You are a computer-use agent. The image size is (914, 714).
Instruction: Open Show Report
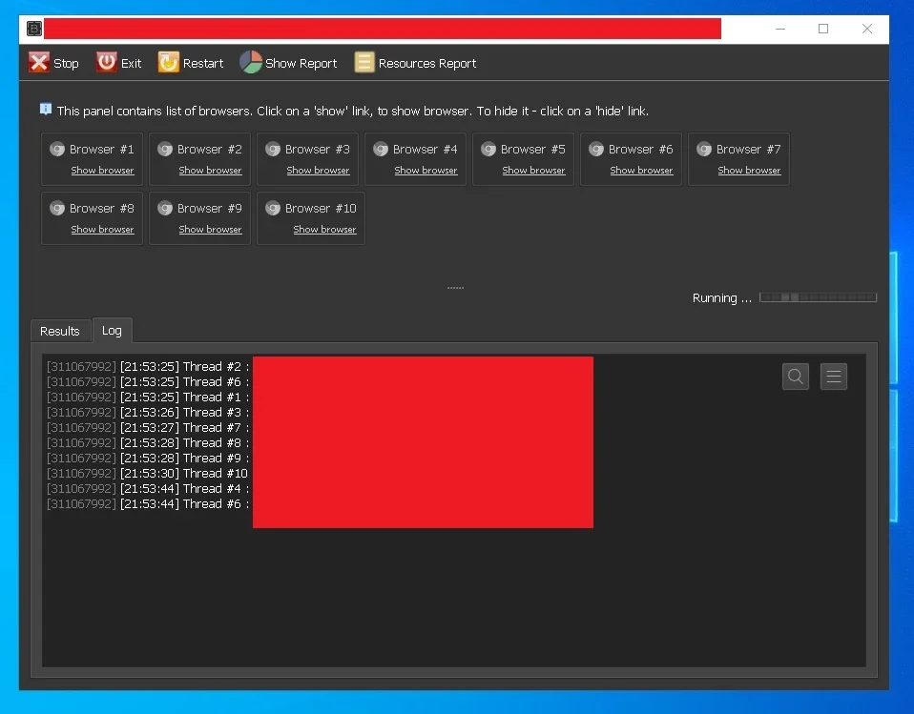click(288, 63)
